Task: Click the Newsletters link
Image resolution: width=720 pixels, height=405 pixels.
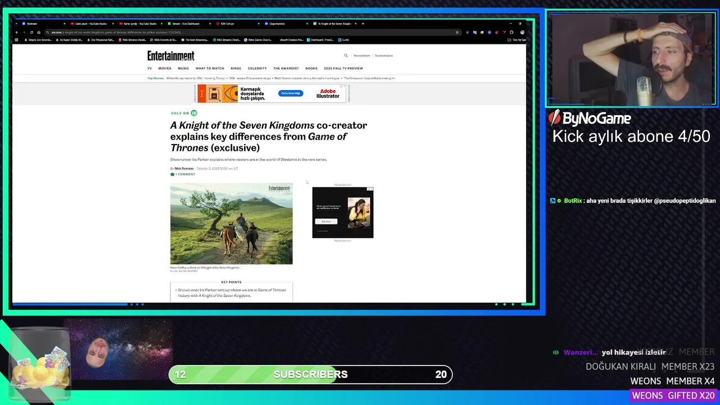Action: tap(362, 56)
